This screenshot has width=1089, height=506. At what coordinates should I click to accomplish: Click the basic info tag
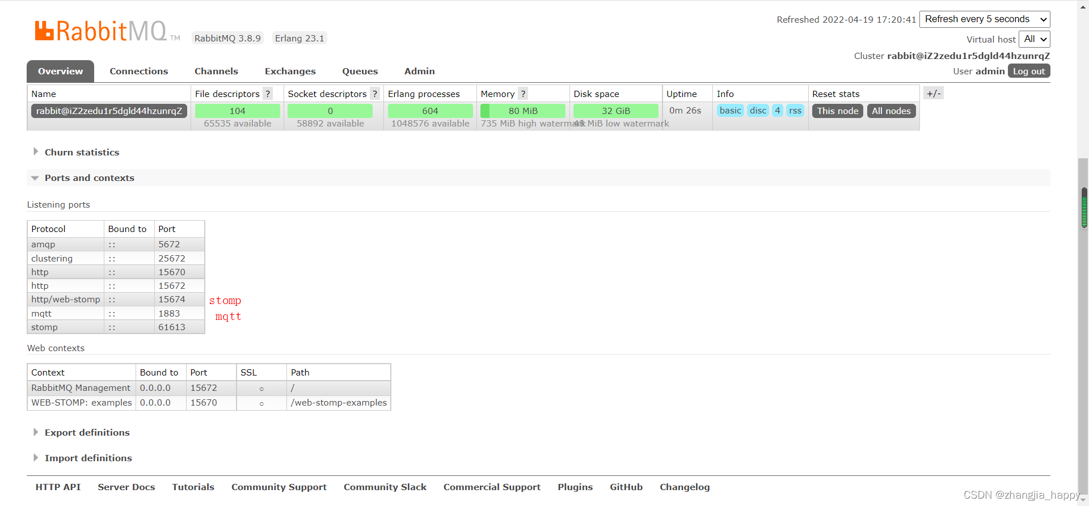pos(730,111)
